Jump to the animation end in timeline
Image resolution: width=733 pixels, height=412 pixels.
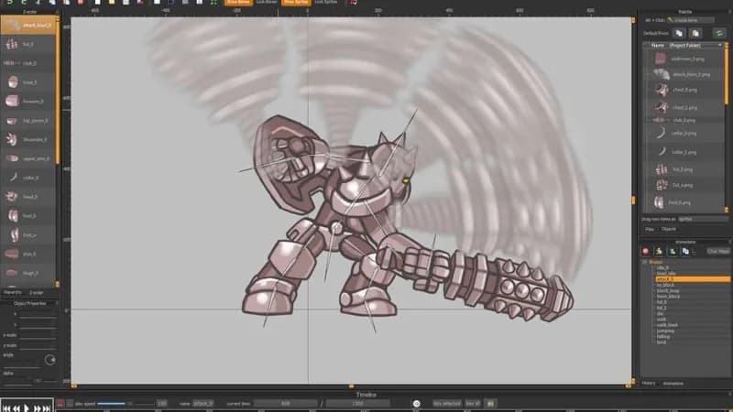click(x=47, y=407)
